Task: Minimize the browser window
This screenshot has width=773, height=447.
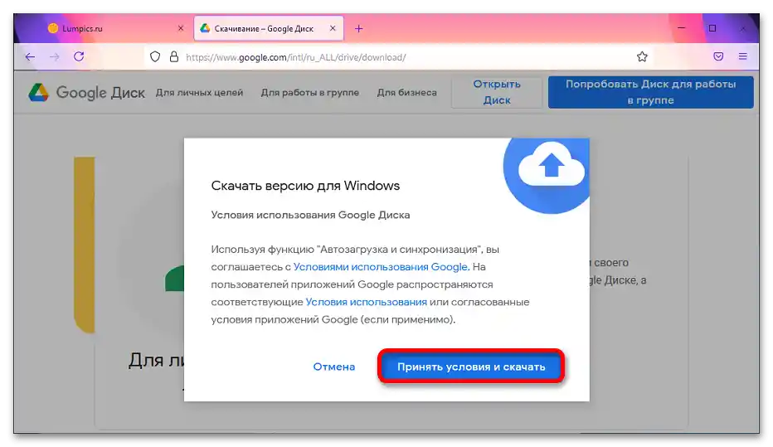Action: pos(681,28)
